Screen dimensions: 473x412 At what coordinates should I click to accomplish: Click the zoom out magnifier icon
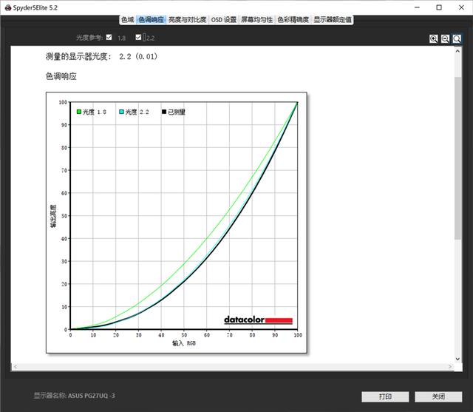[445, 39]
